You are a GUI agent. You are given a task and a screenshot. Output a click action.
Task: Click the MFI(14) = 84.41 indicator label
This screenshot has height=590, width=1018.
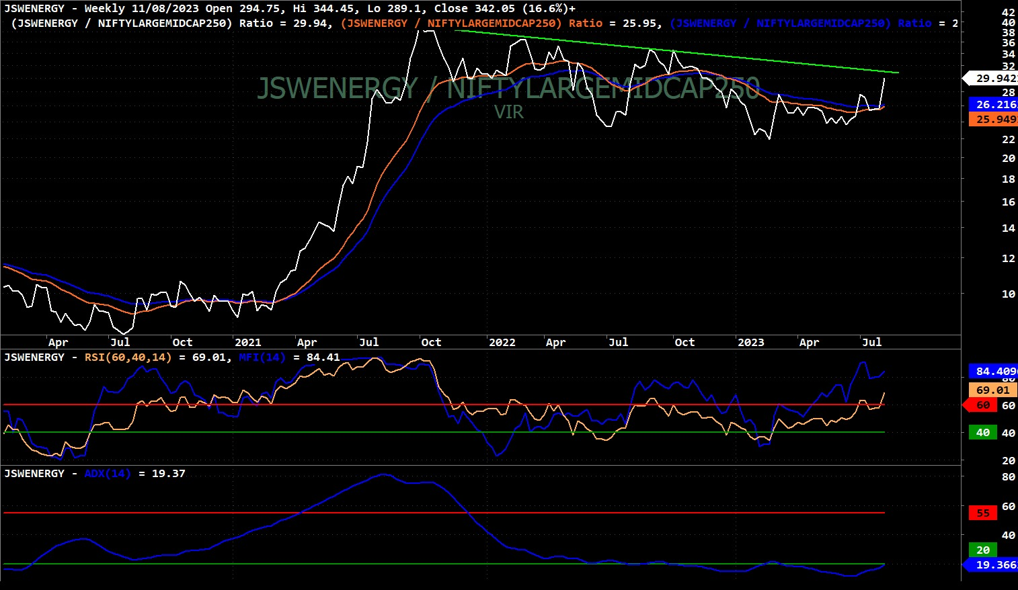pyautogui.click(x=289, y=357)
